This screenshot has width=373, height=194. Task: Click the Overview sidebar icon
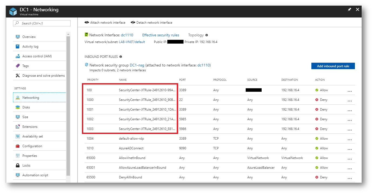18,37
